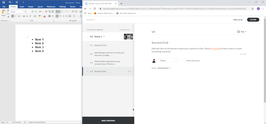This screenshot has width=266, height=124.
Task: Click the Chrome address bar URL
Action: (174, 9)
